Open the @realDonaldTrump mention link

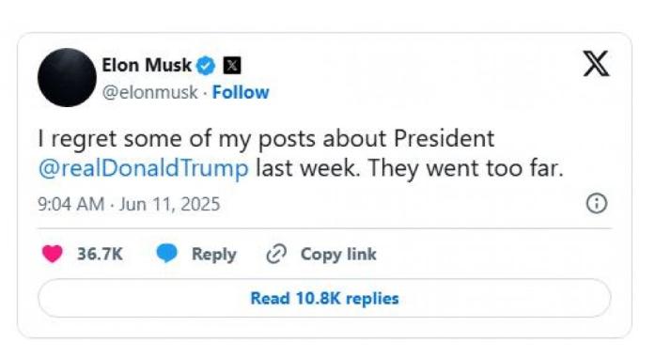coord(143,169)
